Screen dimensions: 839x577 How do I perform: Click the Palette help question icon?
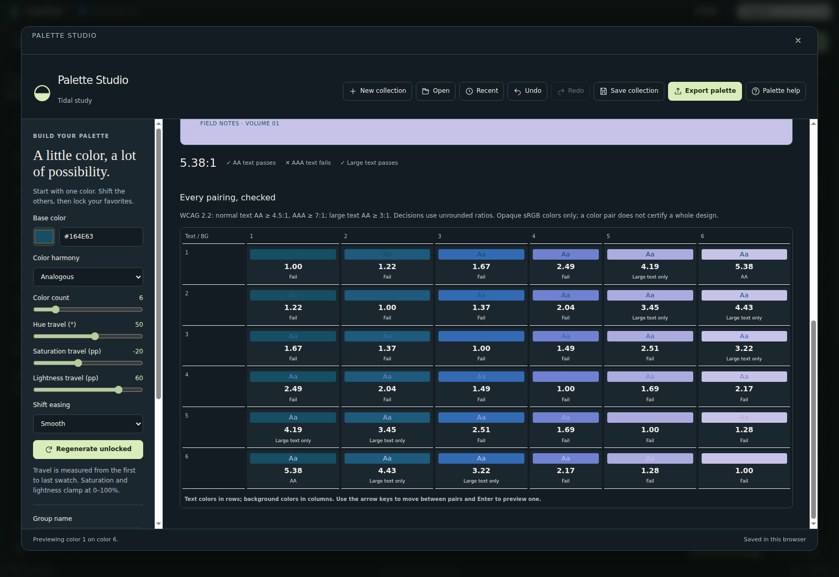pyautogui.click(x=756, y=91)
